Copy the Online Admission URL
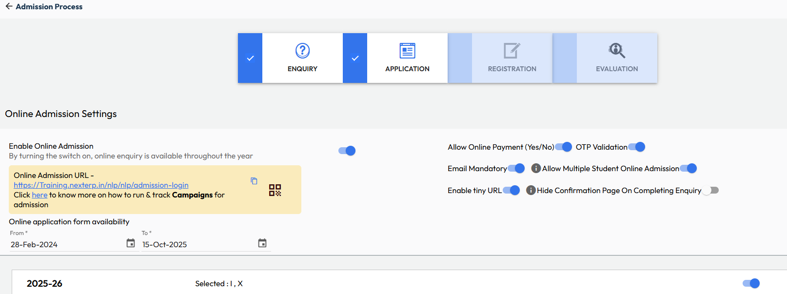Screen dimensions: 787x294 [x=254, y=181]
